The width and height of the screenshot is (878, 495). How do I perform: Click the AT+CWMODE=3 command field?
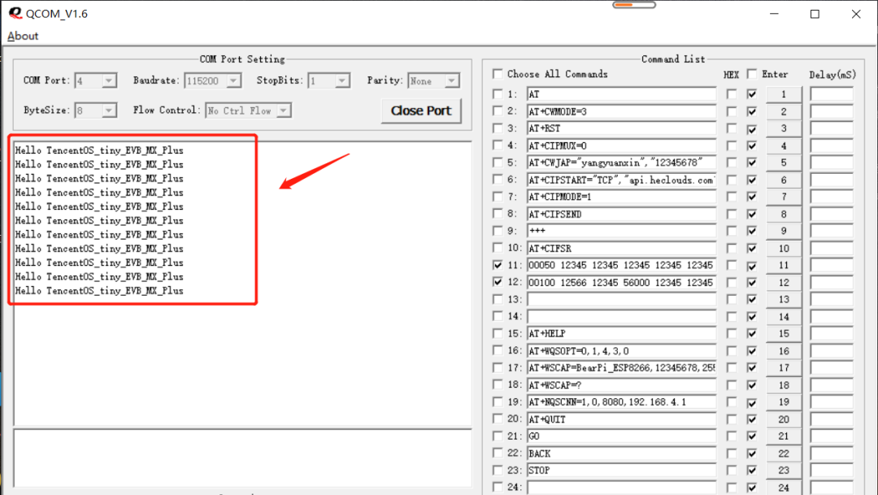pos(621,111)
